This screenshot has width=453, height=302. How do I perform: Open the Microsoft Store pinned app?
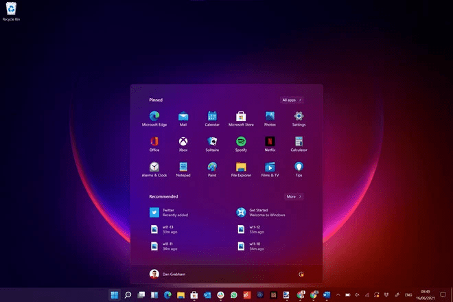tap(241, 117)
